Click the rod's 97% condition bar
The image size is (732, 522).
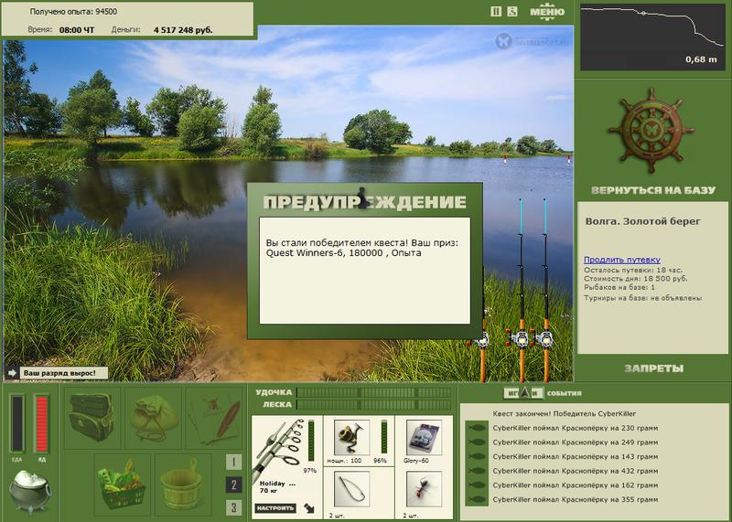tap(311, 441)
